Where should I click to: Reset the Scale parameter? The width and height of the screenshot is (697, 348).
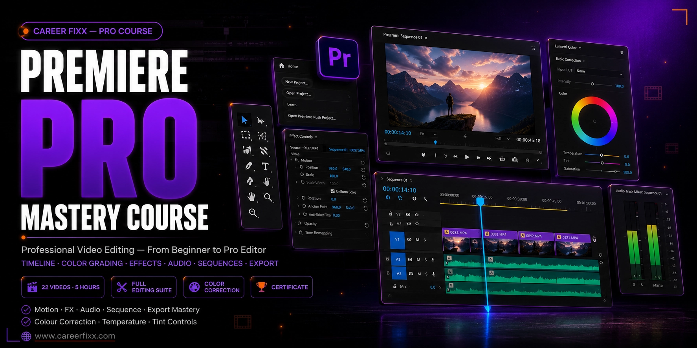363,177
